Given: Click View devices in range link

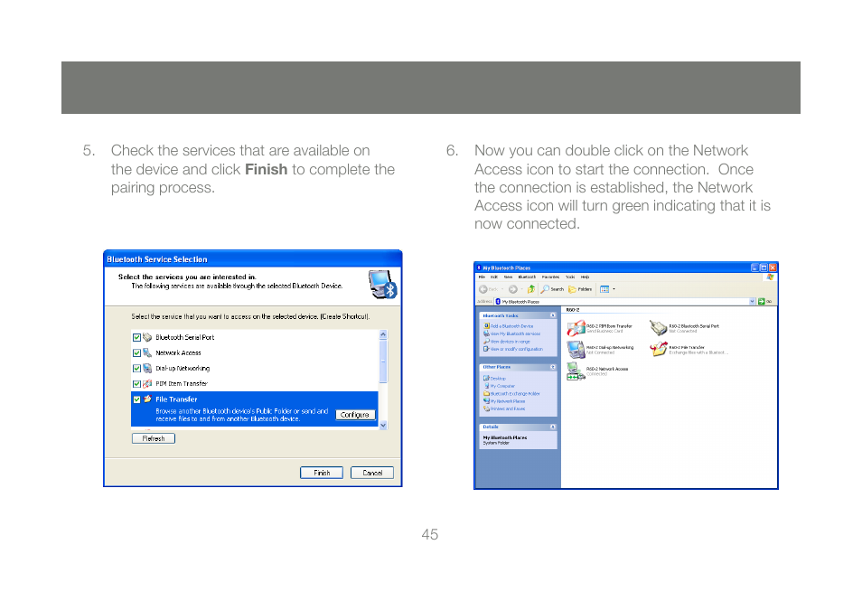Looking at the screenshot, I should (x=511, y=342).
